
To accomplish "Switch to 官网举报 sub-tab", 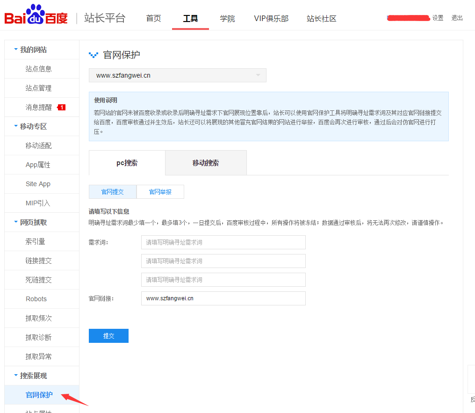I will (160, 192).
